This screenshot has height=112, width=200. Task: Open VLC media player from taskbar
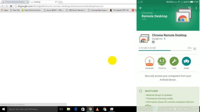[97, 109]
